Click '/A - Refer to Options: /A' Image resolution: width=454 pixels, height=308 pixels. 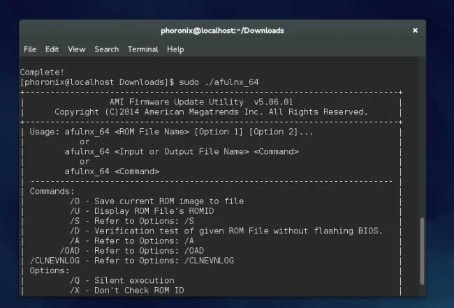coord(132,241)
